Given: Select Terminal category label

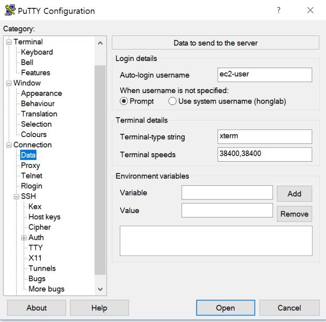Looking at the screenshot, I should [x=28, y=42].
